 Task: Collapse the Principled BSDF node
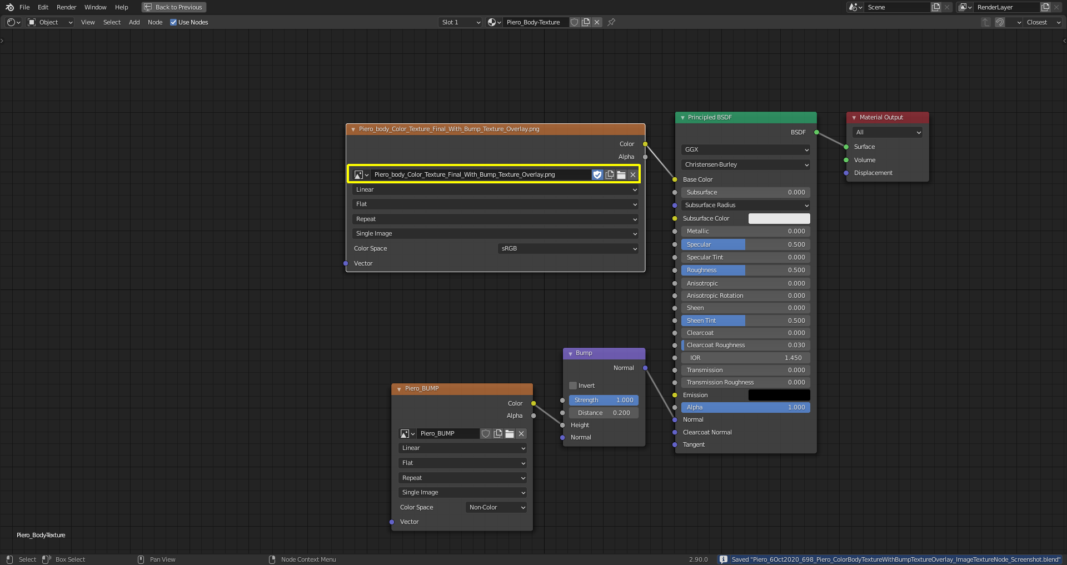(x=682, y=118)
